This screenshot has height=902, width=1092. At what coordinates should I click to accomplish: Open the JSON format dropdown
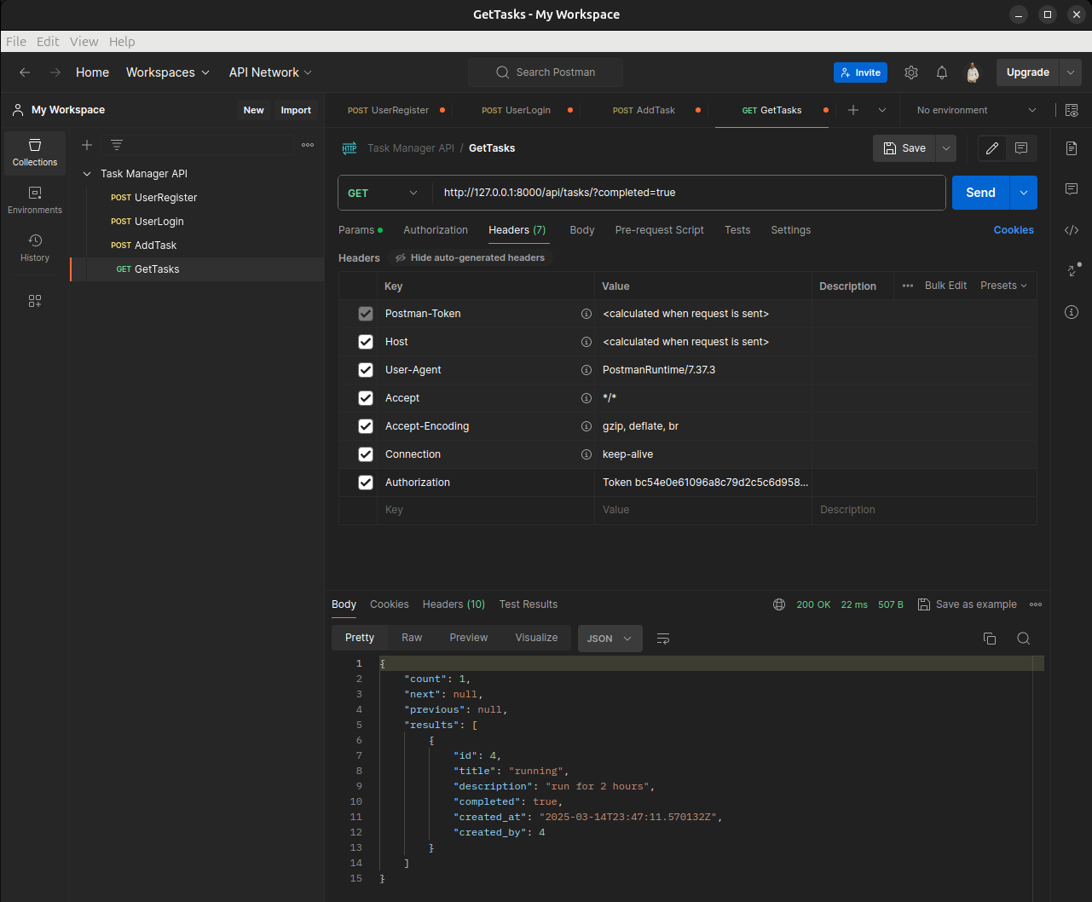coord(610,639)
